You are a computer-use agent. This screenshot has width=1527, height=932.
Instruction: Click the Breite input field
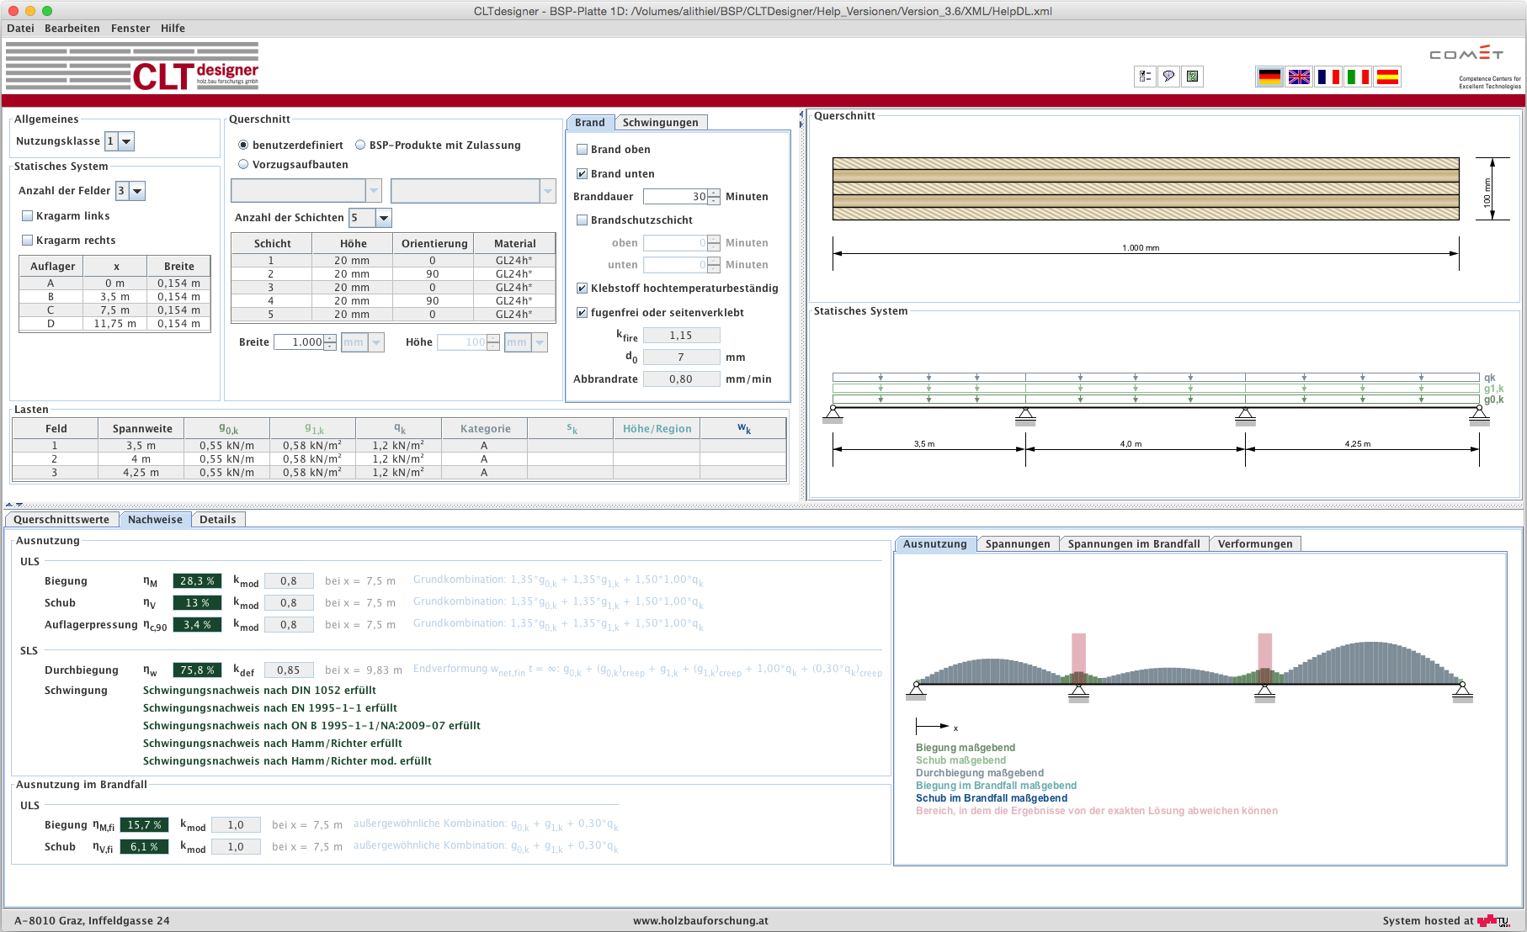tap(299, 342)
